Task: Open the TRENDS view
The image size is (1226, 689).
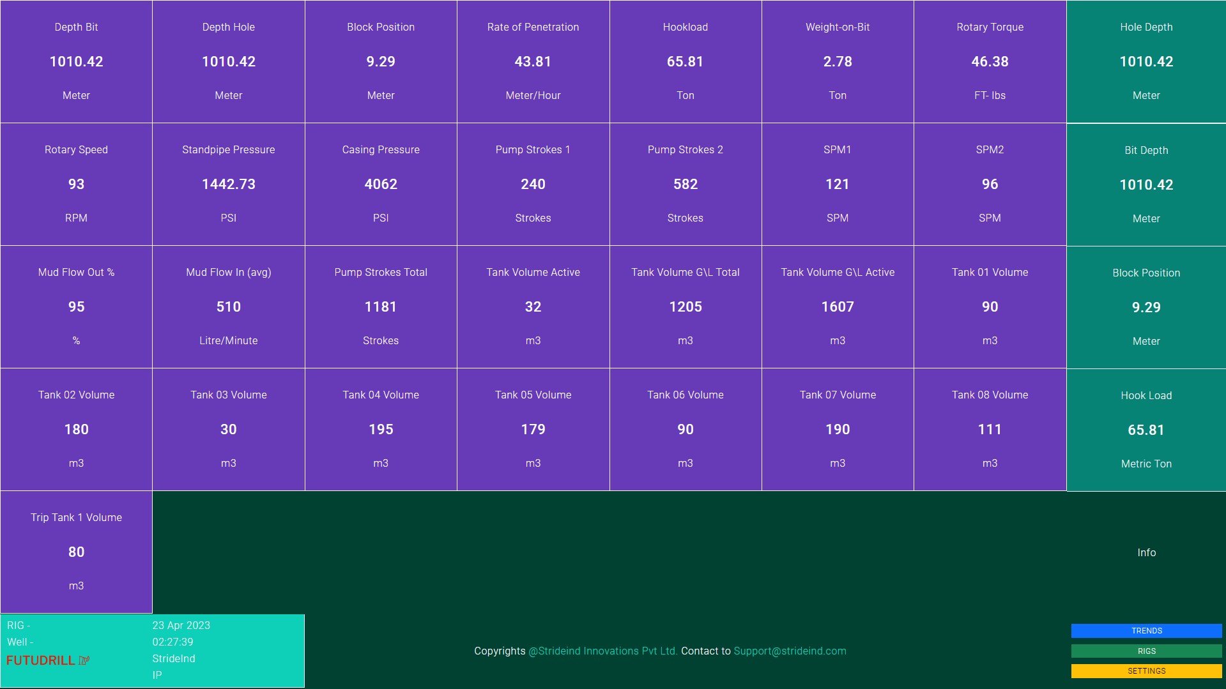Action: click(x=1146, y=631)
